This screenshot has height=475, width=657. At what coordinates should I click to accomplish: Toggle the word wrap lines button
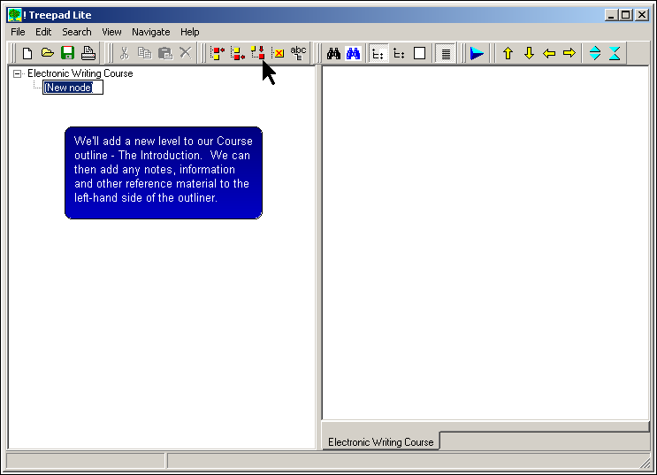(447, 53)
